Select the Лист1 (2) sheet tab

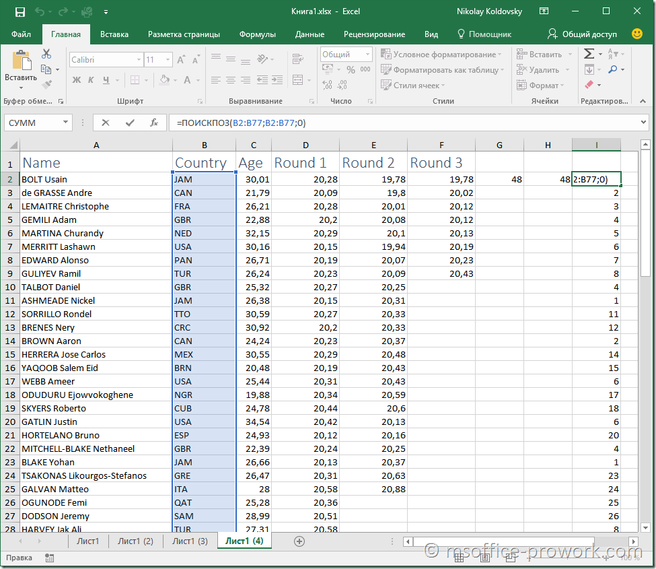135,541
